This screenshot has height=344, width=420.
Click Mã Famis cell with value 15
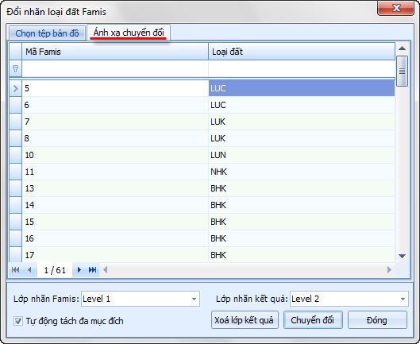click(x=115, y=222)
